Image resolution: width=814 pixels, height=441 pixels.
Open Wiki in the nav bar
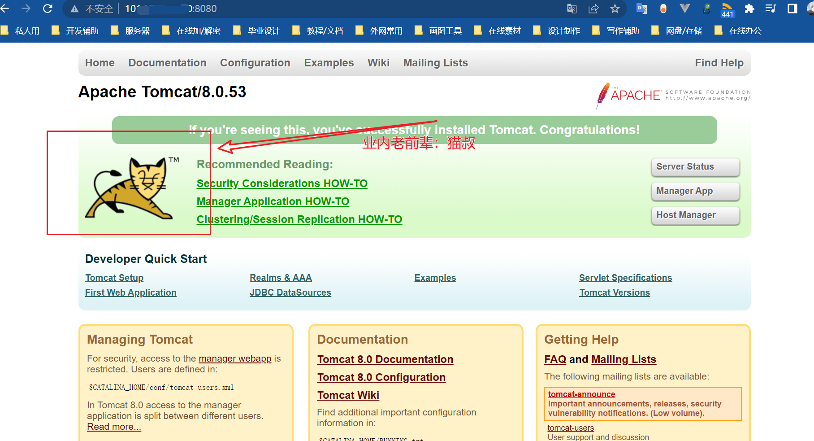[x=378, y=63]
